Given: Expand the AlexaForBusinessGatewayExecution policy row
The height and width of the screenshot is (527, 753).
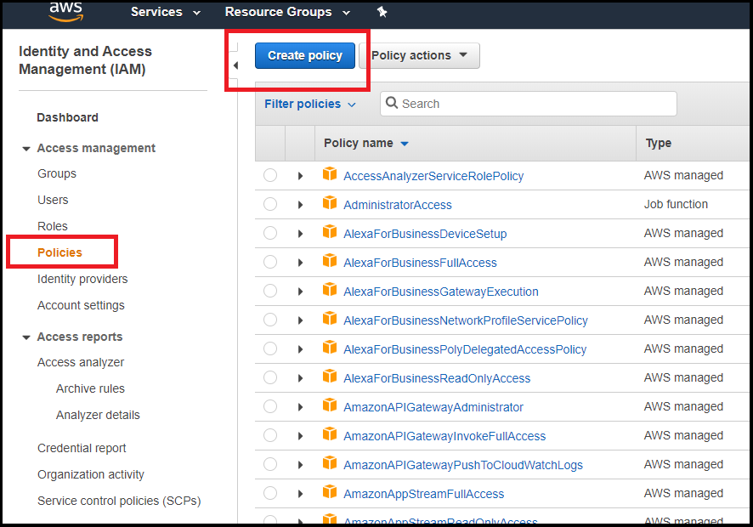Looking at the screenshot, I should (300, 292).
